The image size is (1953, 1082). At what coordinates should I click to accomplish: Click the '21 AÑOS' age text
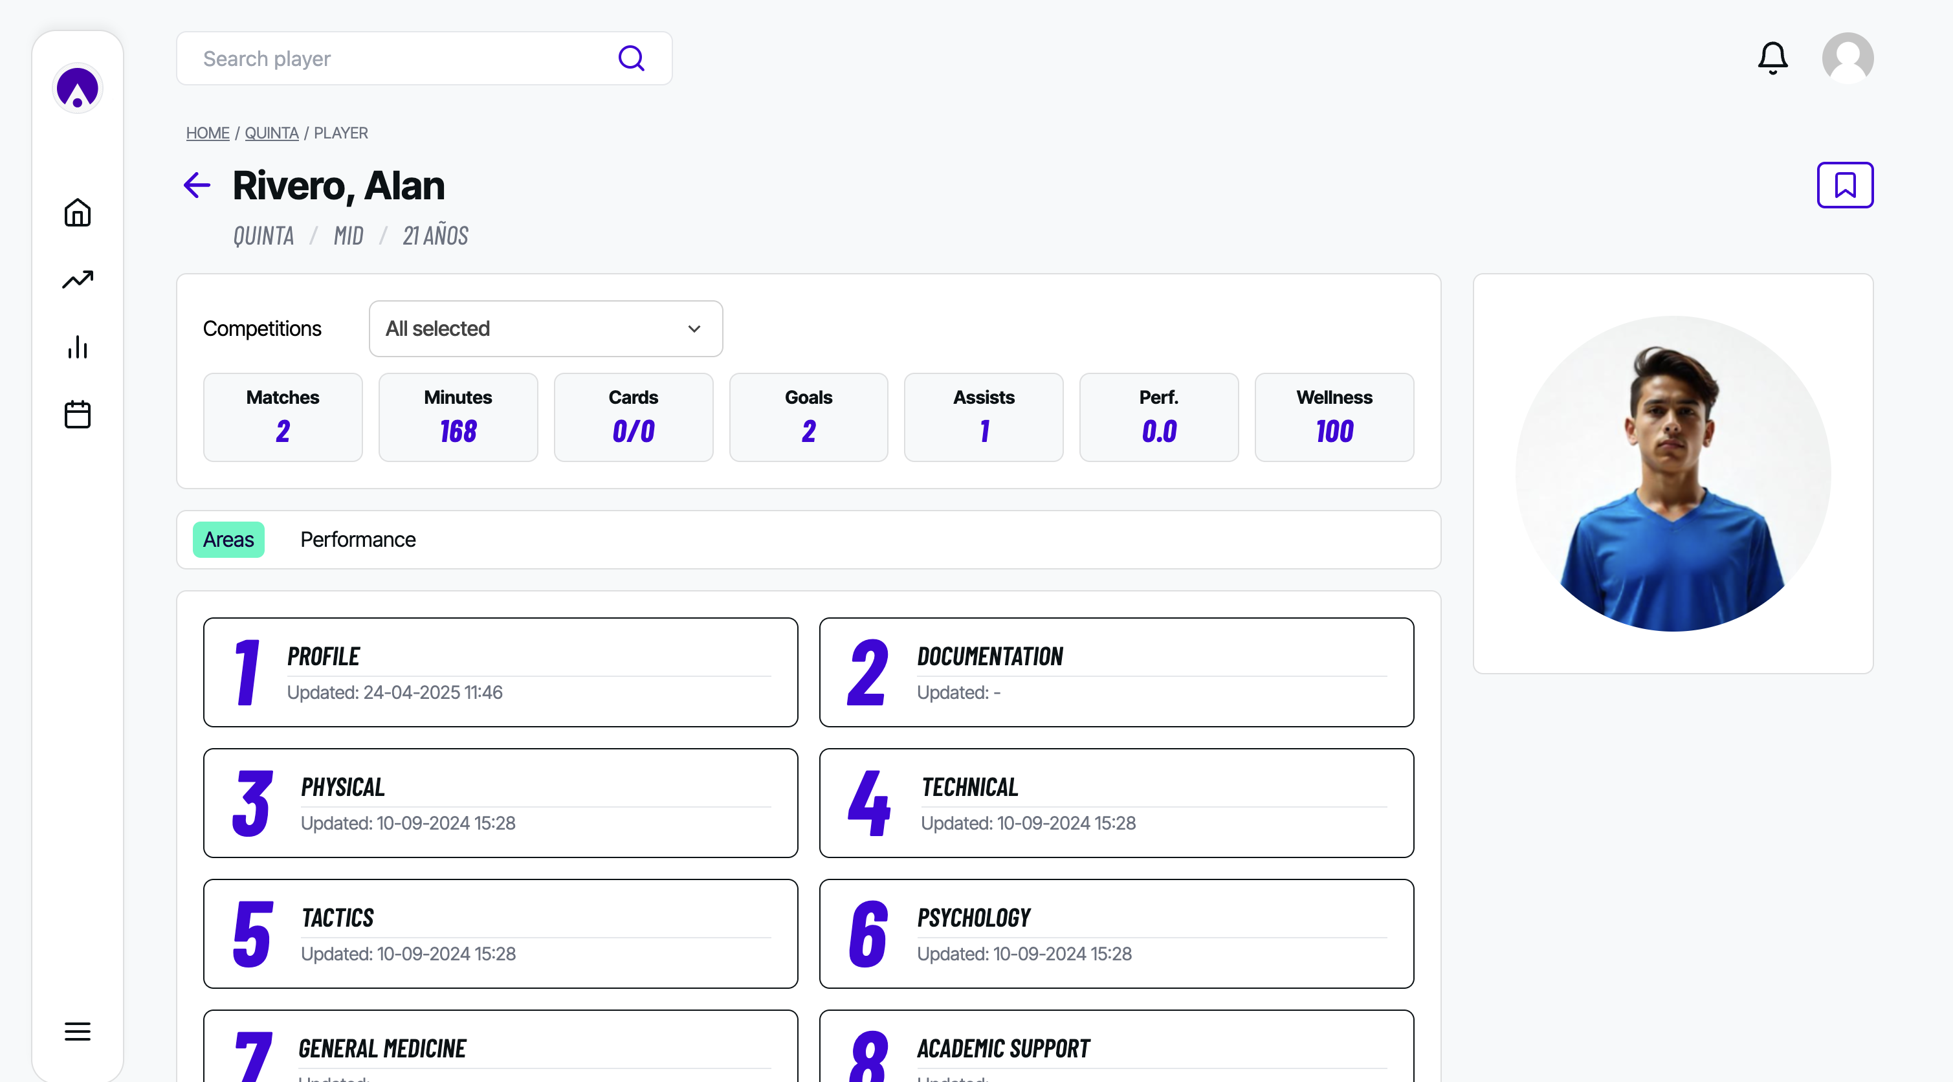click(435, 236)
